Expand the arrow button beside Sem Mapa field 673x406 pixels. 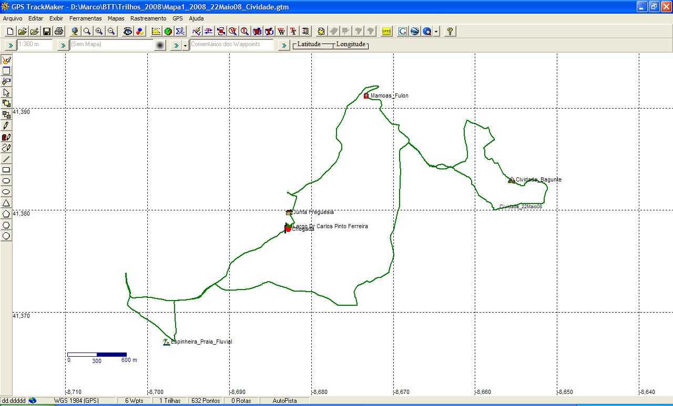tap(63, 45)
